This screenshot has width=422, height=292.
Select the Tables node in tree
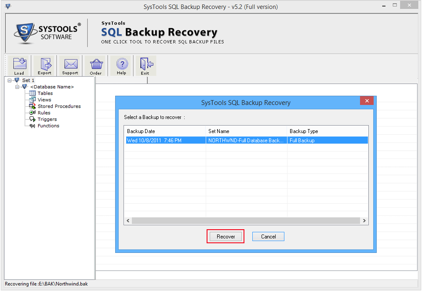tap(45, 93)
